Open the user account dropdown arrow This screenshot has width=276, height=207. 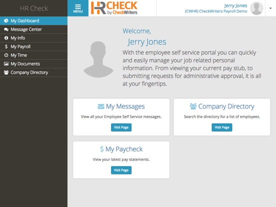point(270,8)
